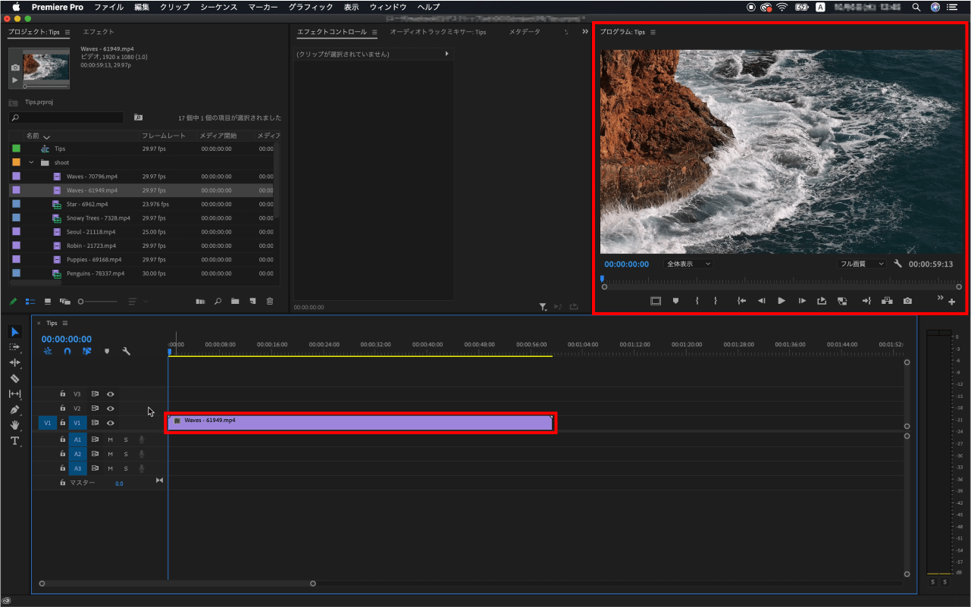Adjust Project panel thumbnail zoom slider
This screenshot has height=607, width=971.
pos(97,302)
